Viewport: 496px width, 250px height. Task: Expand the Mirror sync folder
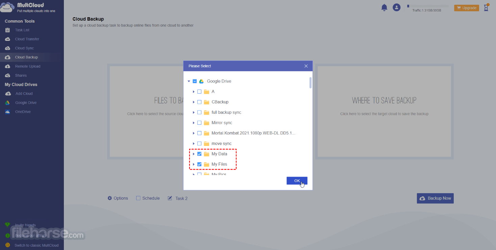point(194,123)
